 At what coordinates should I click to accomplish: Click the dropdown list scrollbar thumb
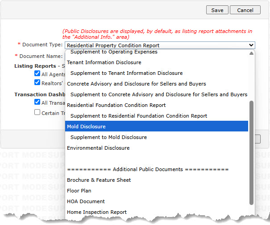click(x=251, y=153)
